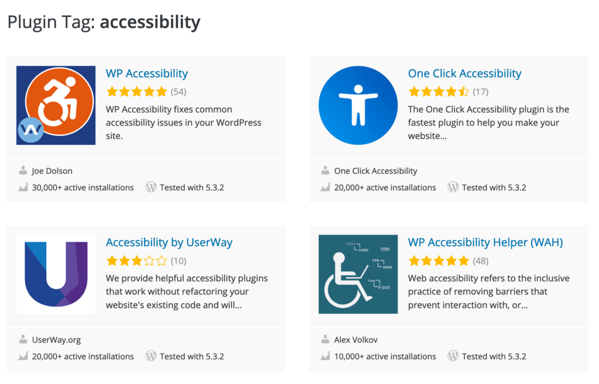Open the One Click Accessibility title link
Viewport: 599px width, 384px height.
tap(464, 74)
